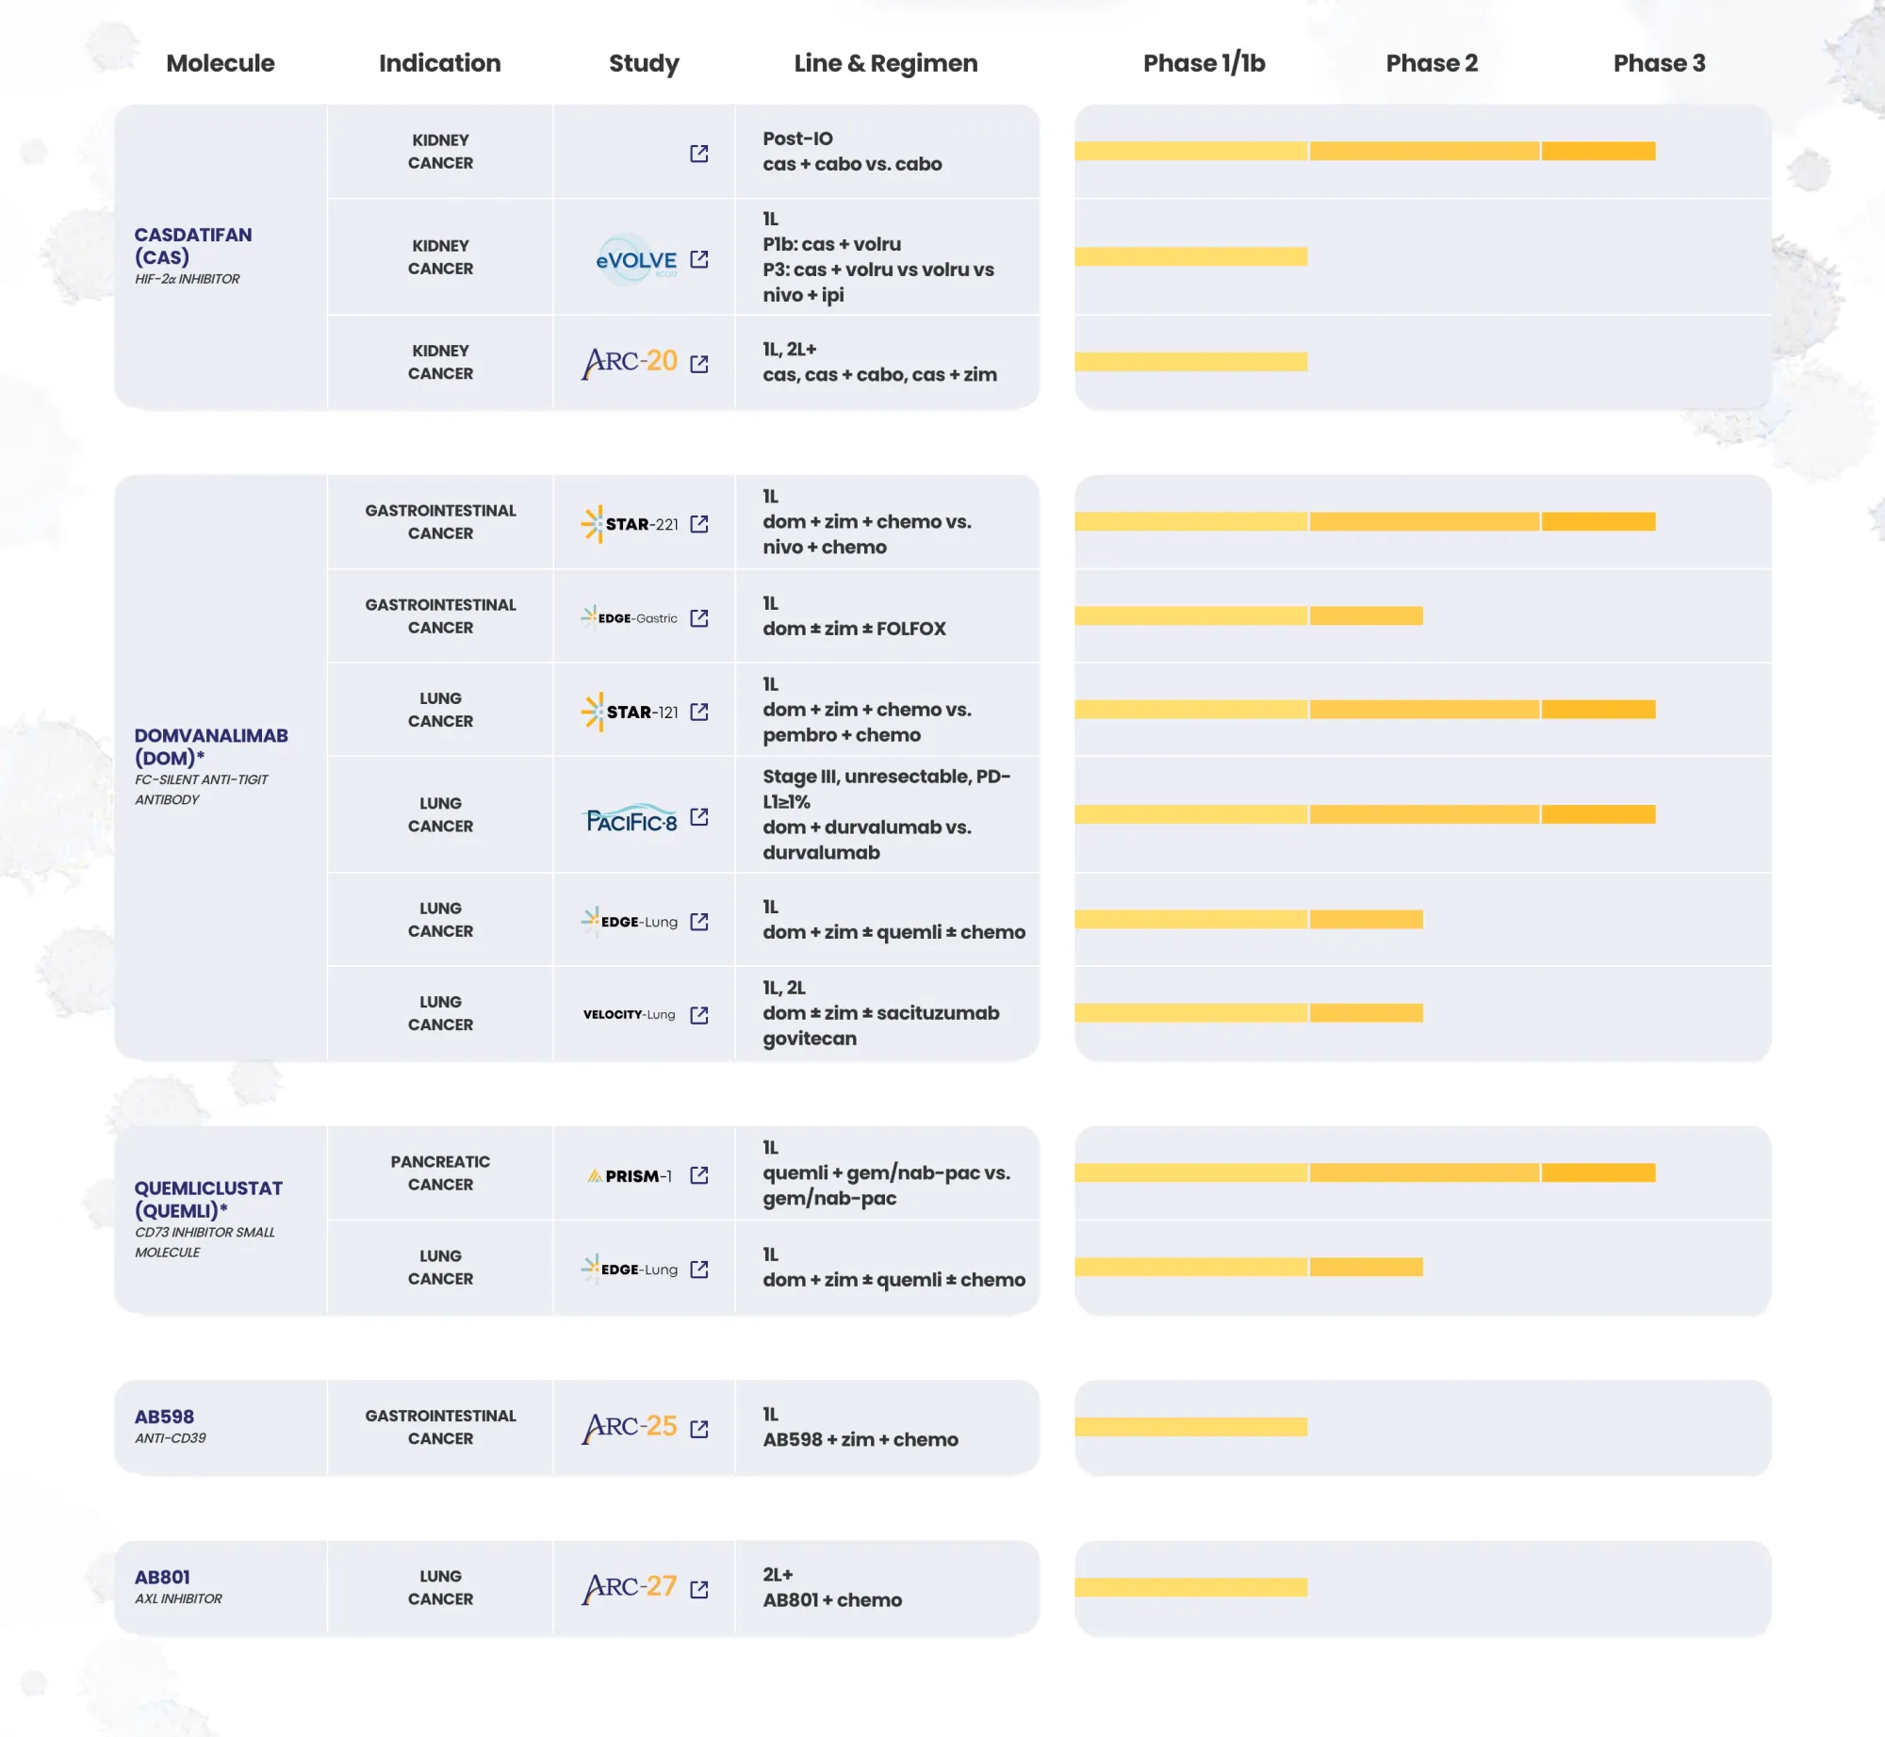Click EDGE-Gastric external link icon
Image resolution: width=1885 pixels, height=1737 pixels.
(x=699, y=618)
